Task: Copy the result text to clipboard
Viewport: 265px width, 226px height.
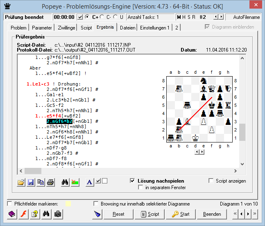Action: (41, 182)
